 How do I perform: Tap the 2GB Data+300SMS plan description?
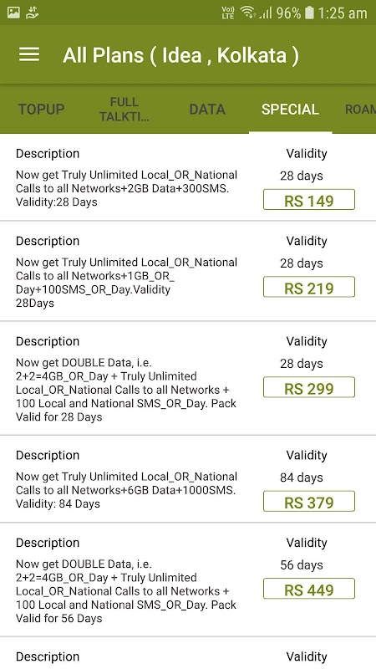127,188
